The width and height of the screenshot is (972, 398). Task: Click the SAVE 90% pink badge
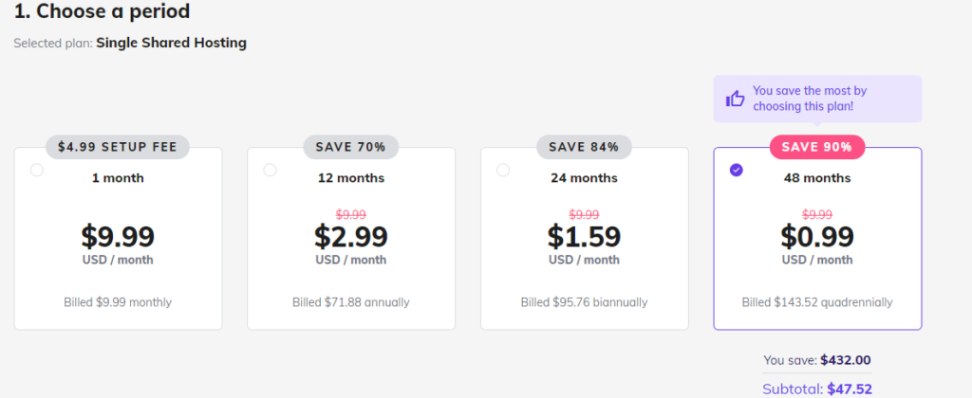pyautogui.click(x=817, y=147)
